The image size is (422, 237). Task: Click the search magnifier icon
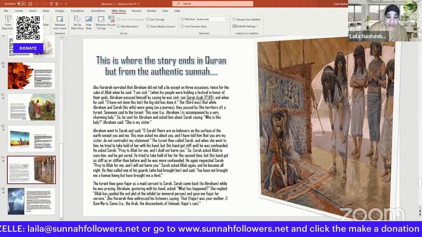coord(178,4)
